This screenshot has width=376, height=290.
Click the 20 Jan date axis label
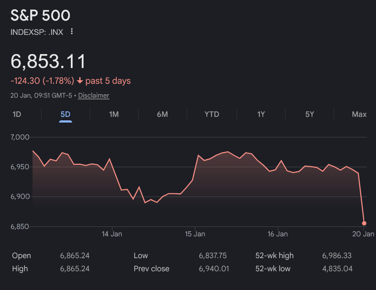click(363, 234)
